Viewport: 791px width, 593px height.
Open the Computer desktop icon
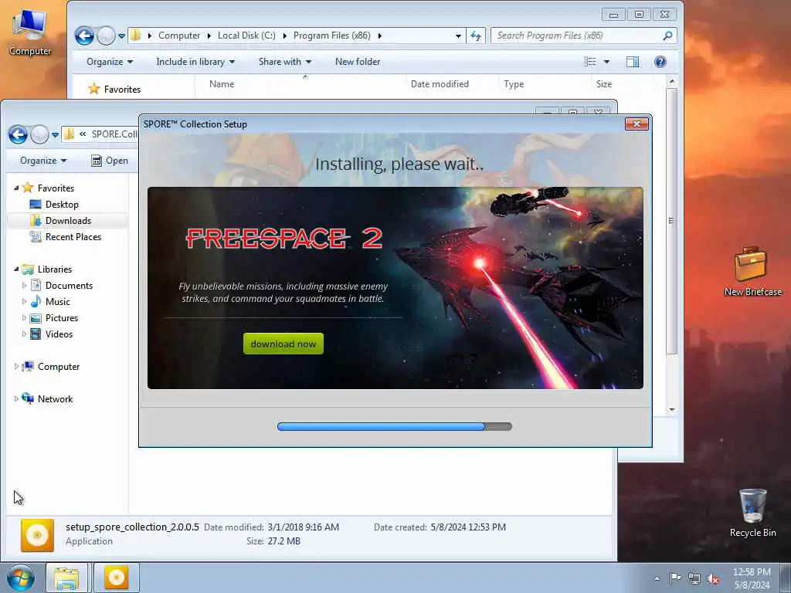tap(30, 32)
